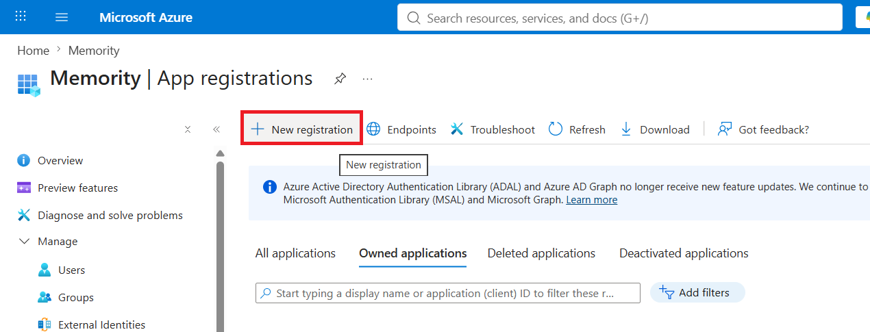Viewport: 870px width, 332px height.
Task: Open the portal hamburger menu
Action: pos(62,17)
